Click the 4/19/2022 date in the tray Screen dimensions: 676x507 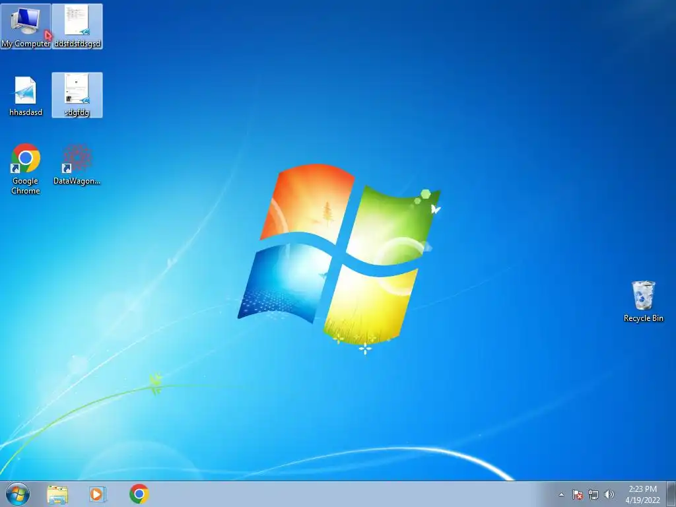(x=642, y=500)
